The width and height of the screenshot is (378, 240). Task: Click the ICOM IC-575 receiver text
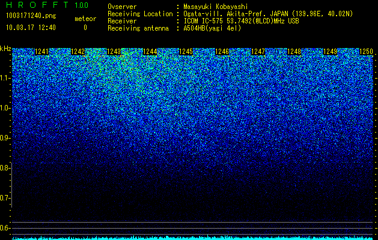point(242,21)
